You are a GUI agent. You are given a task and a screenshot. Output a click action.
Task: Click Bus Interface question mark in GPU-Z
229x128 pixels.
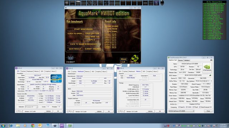click(211, 81)
